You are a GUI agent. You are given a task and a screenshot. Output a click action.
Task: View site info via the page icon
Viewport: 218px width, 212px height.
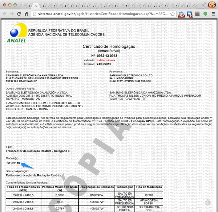point(35,14)
